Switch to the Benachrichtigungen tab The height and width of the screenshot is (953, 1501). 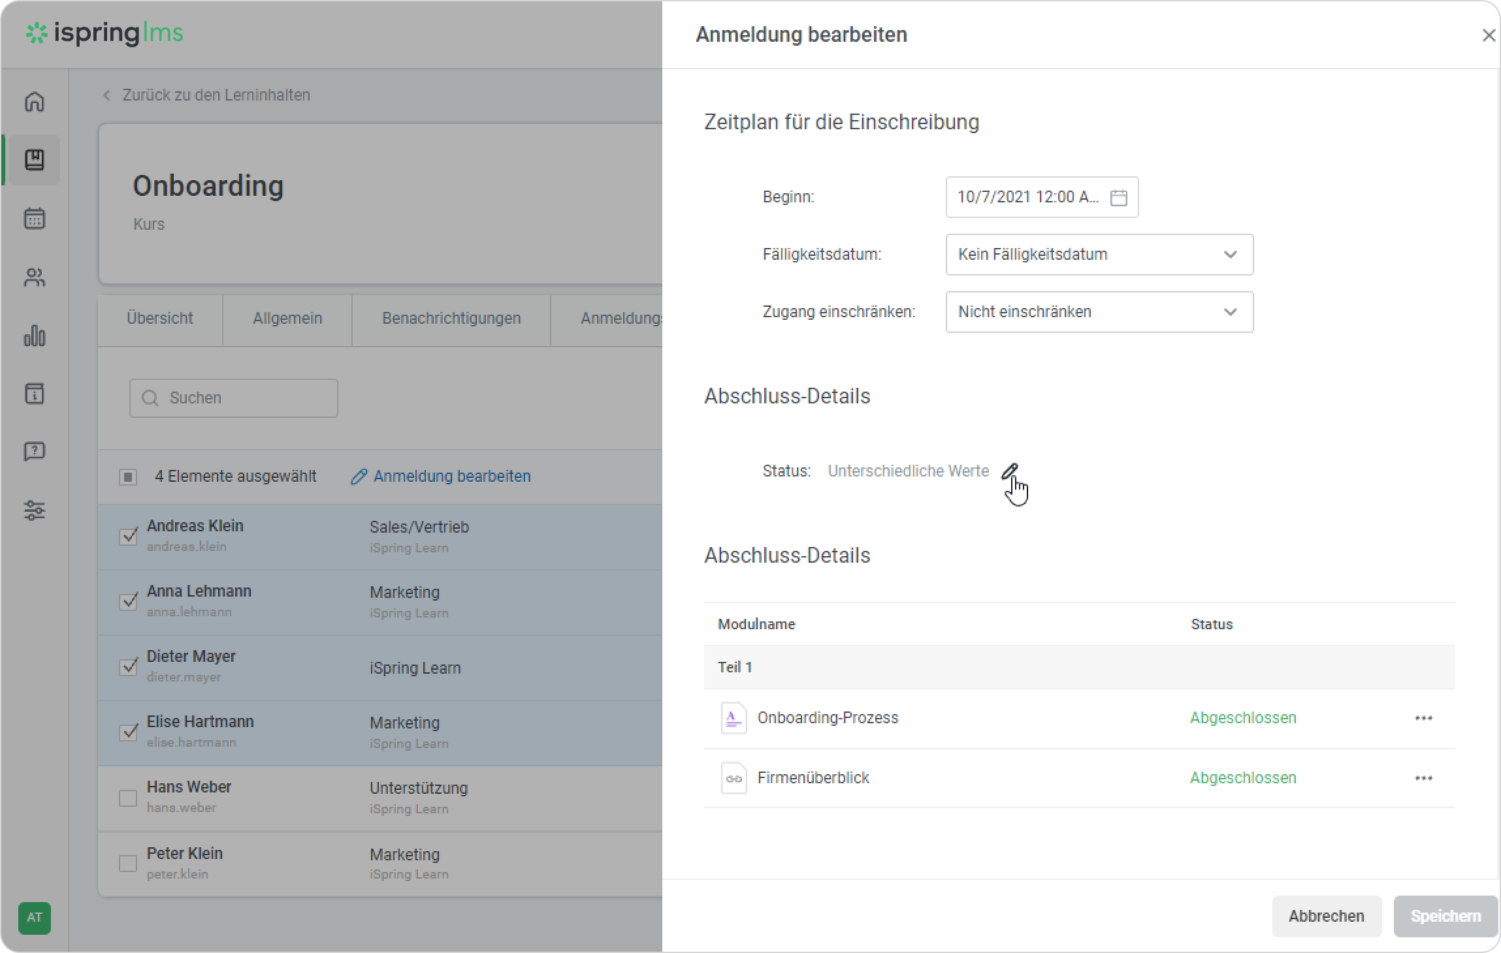pos(451,319)
